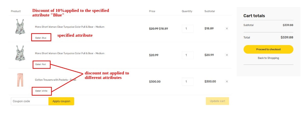
Task: Click the pink Cotton Trousers thumbnail
Action: tap(20, 80)
